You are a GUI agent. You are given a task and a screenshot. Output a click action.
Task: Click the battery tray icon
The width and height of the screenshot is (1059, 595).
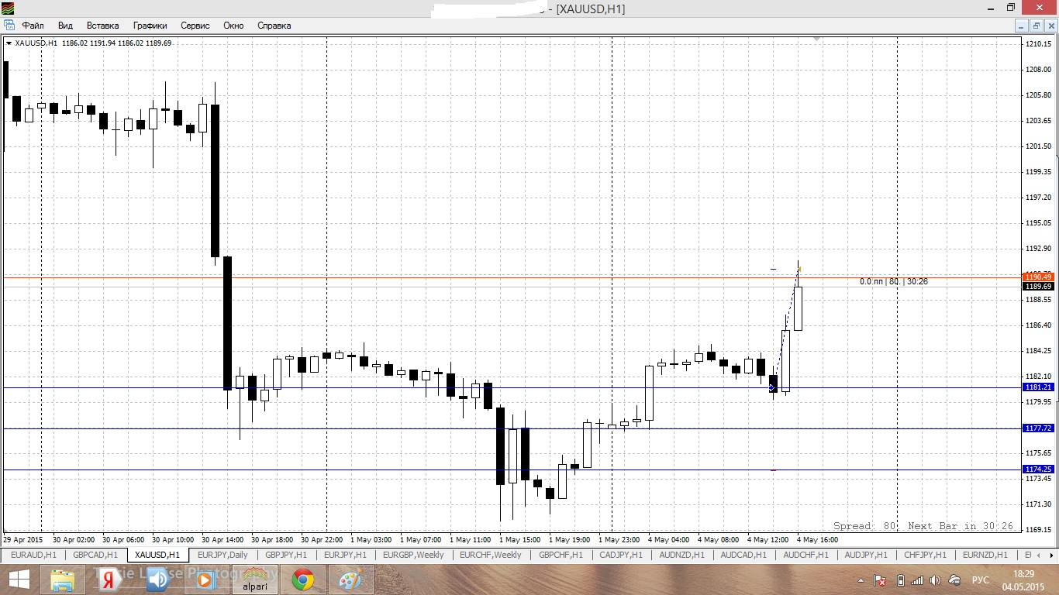[900, 580]
